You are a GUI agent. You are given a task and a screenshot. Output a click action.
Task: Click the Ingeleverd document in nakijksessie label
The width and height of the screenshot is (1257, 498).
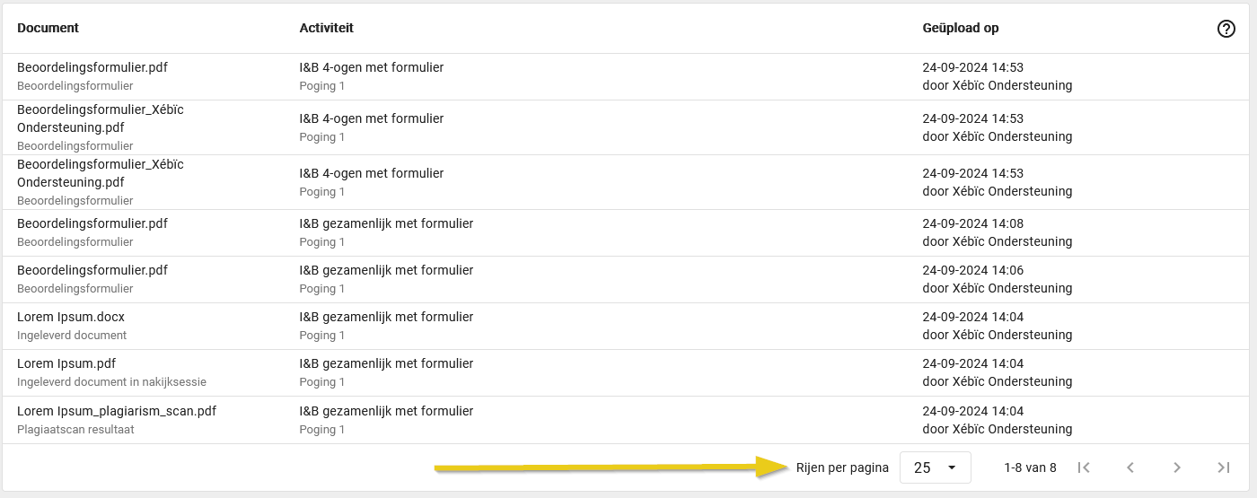(111, 382)
